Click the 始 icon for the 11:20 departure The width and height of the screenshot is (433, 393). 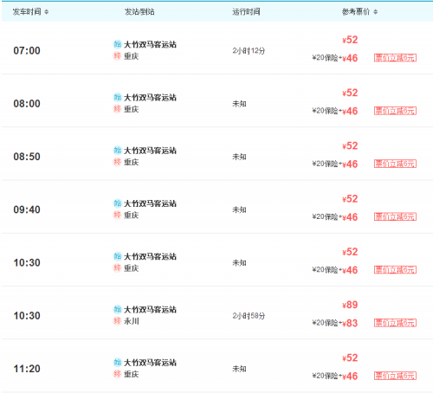pyautogui.click(x=117, y=362)
